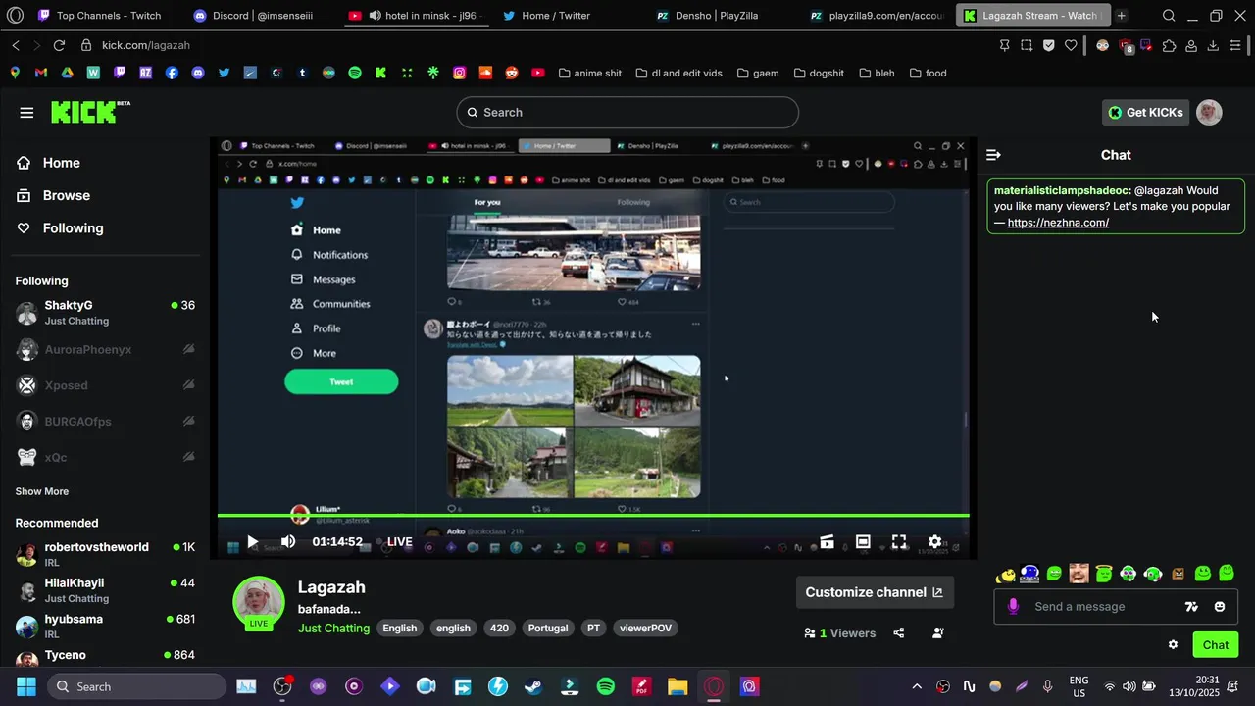Open Windows Start menu

(x=26, y=686)
